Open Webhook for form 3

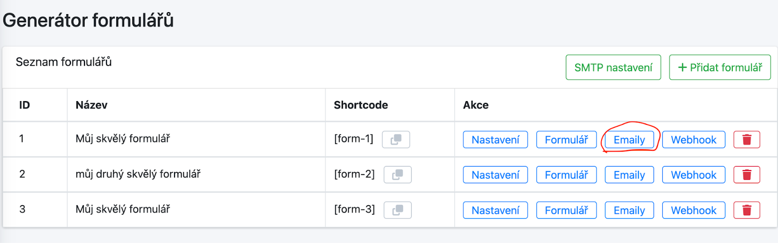[x=694, y=210]
